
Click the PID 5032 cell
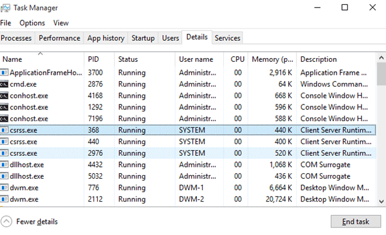click(95, 176)
